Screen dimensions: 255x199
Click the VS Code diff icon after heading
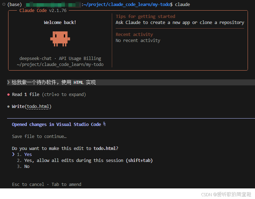[x=104, y=124]
